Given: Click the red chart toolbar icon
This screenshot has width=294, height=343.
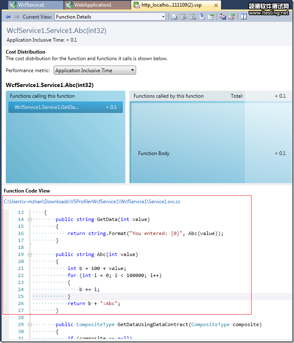Looking at the screenshot, I should point(231,17).
